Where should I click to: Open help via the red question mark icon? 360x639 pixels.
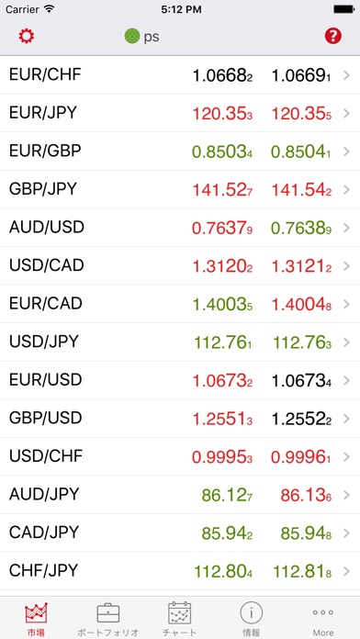(333, 37)
